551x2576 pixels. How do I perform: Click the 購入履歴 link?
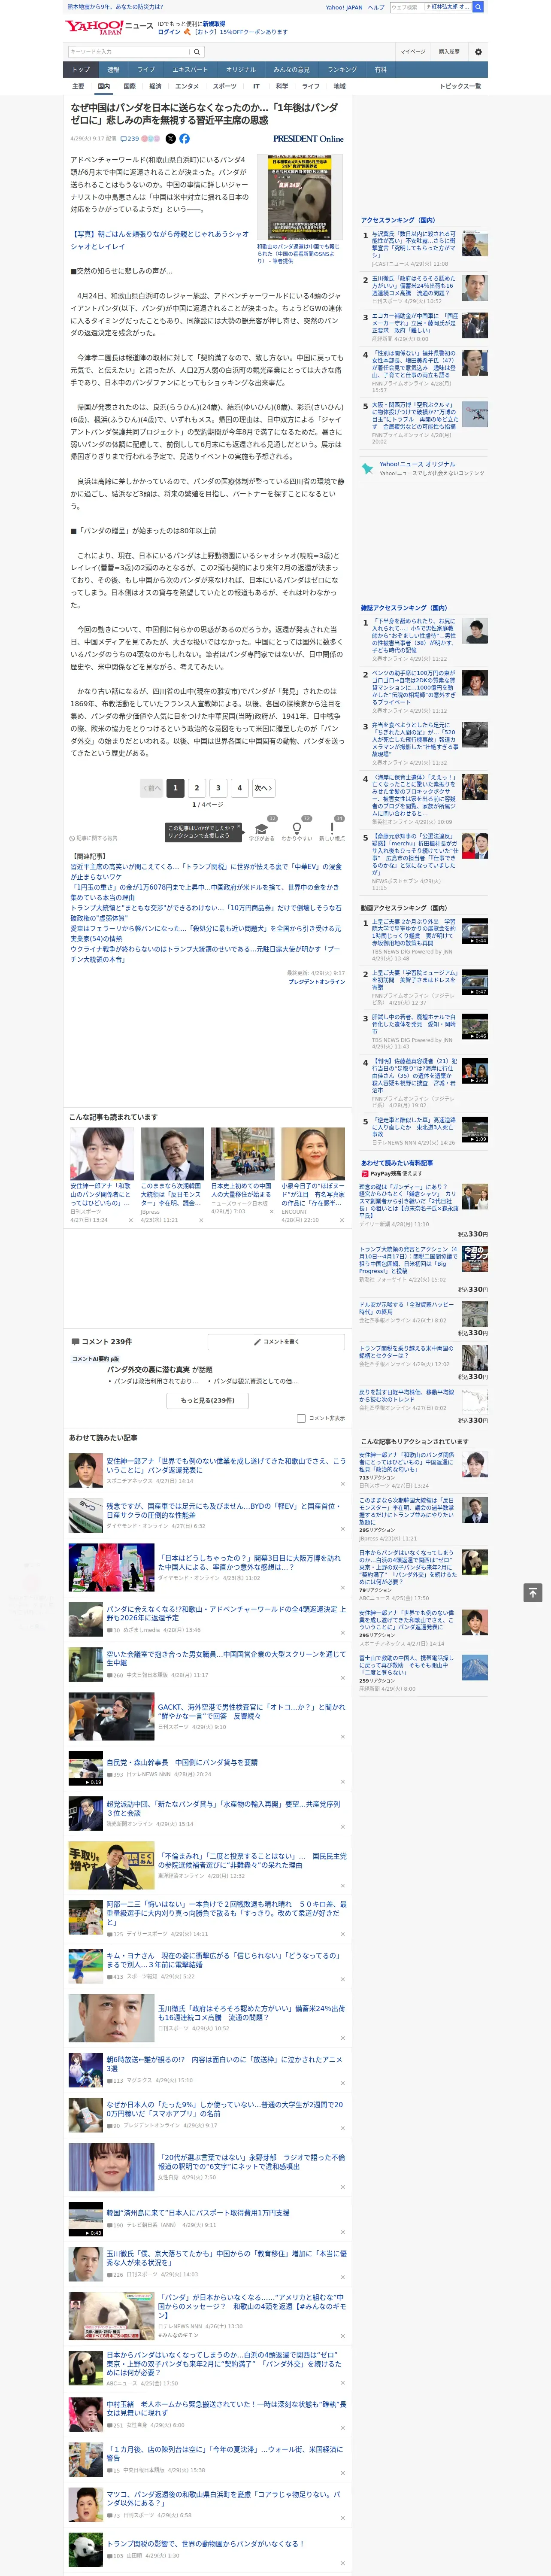tap(449, 51)
